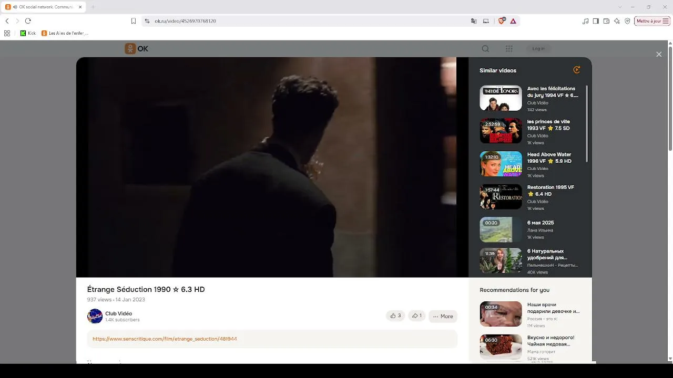Click the title 'Avec les félicitations du jury 1994 VF'
The height and width of the screenshot is (378, 673).
553,92
